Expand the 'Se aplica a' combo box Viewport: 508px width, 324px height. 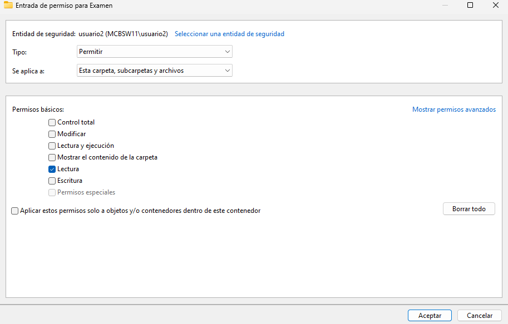(154, 71)
